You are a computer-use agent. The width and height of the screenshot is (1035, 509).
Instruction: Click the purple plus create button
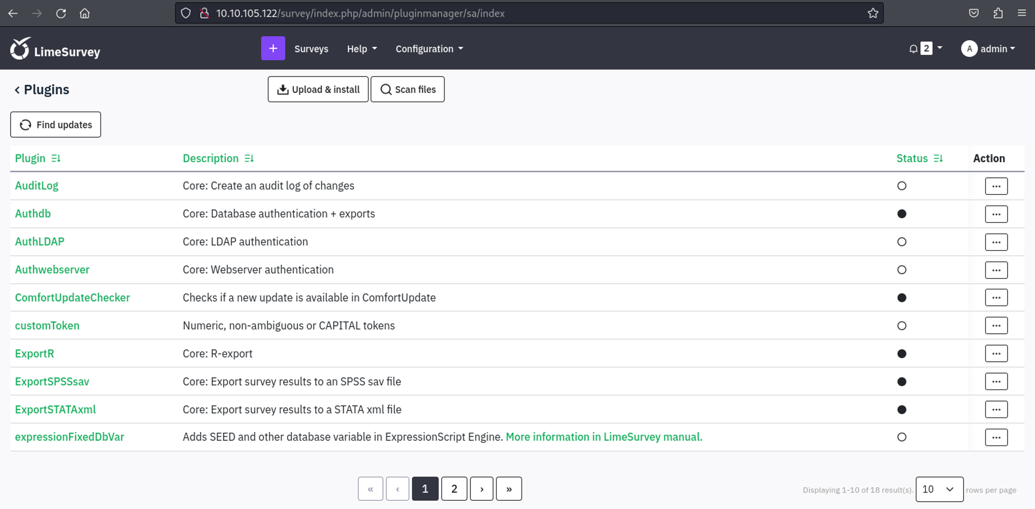273,49
